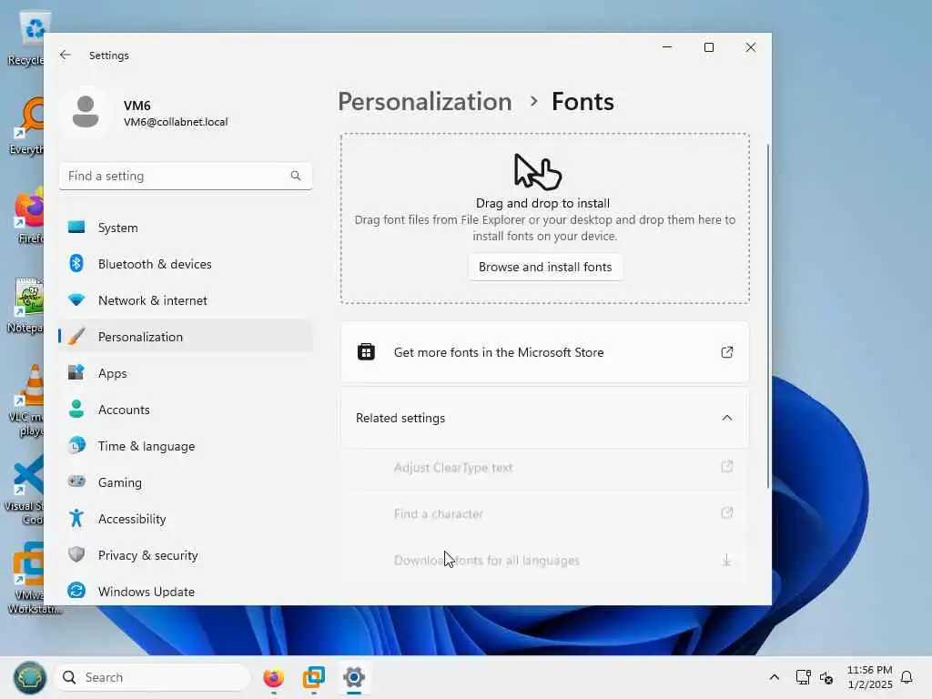
Task: Open Adjust ClearType text
Action: tap(545, 468)
